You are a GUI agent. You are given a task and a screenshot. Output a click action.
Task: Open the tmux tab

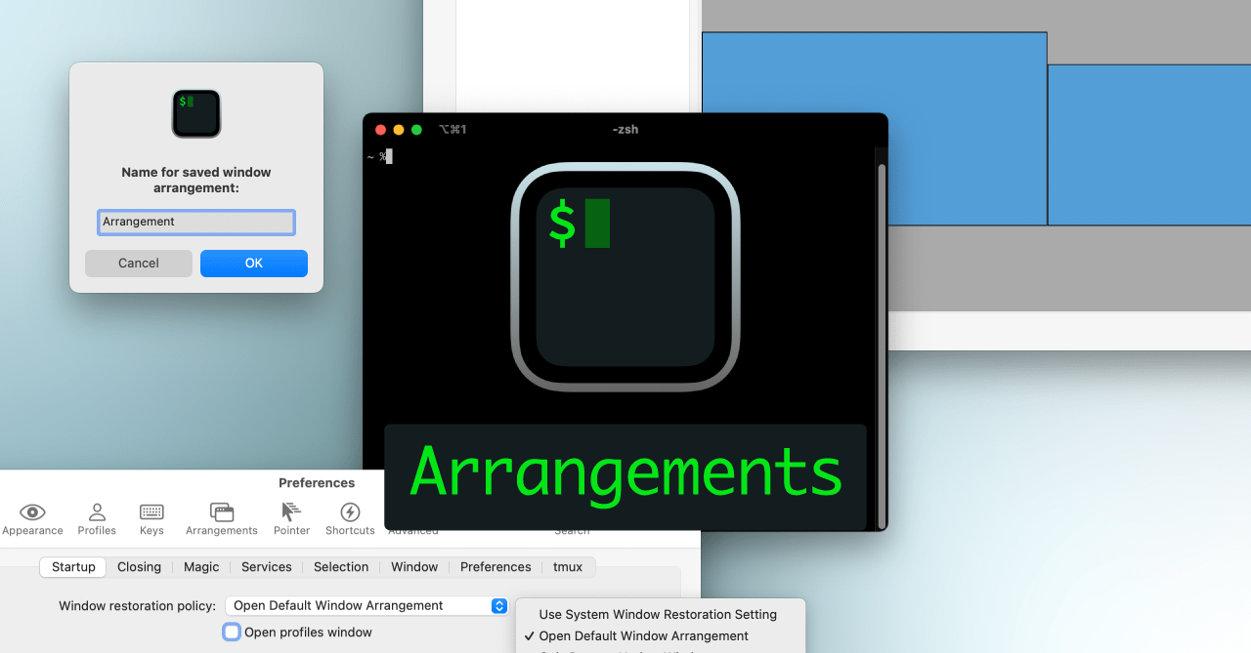pos(567,567)
